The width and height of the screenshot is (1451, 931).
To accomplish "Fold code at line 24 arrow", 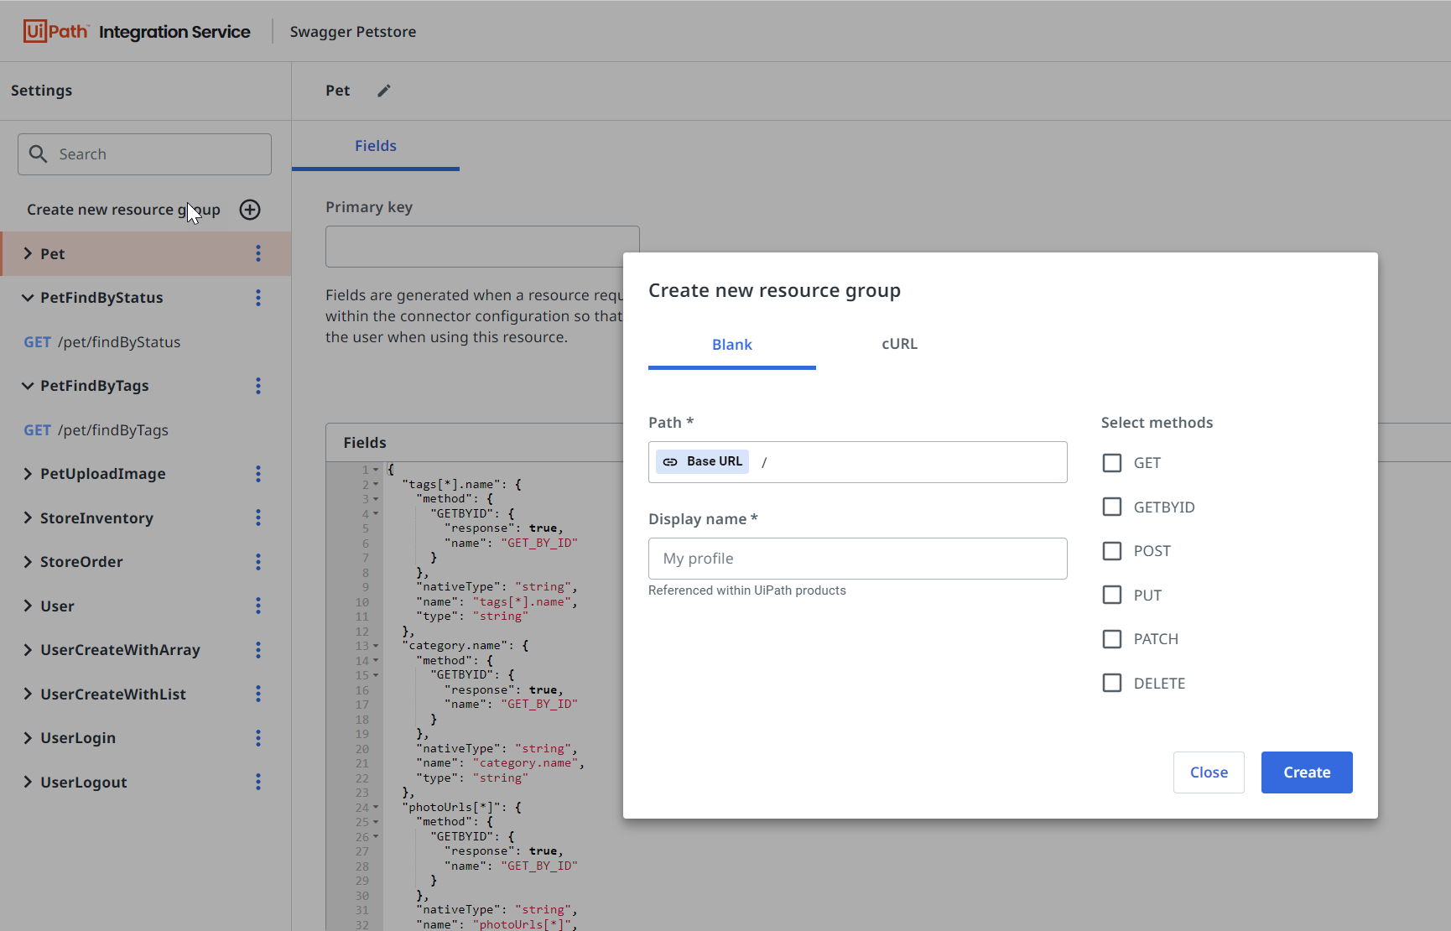I will point(376,808).
